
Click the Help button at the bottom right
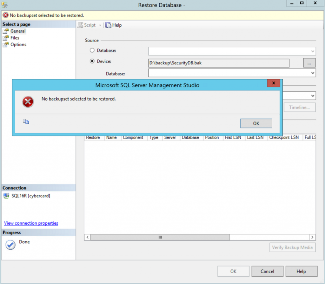[302, 271]
